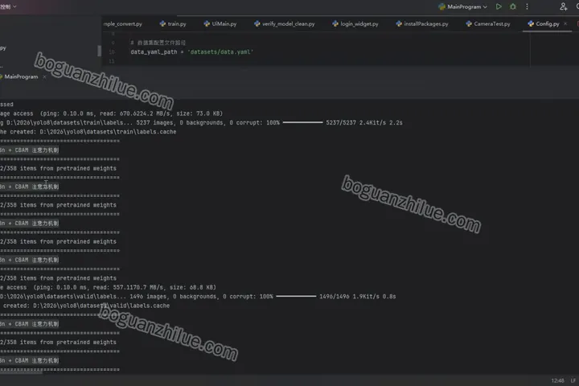Click the train labels.cache created console line
This screenshot has width=579, height=386.
(x=88, y=132)
